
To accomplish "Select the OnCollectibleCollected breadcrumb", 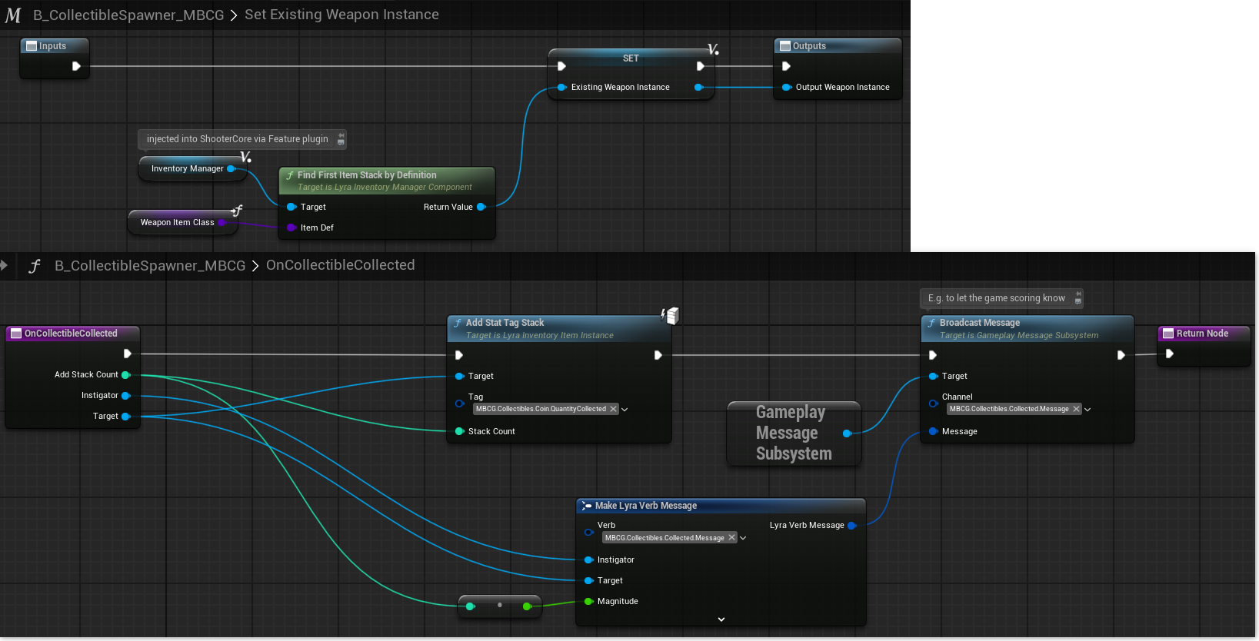I will click(340, 265).
